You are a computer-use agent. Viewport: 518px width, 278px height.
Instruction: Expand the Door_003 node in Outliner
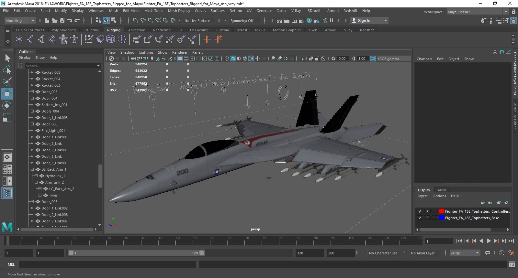pyautogui.click(x=32, y=92)
